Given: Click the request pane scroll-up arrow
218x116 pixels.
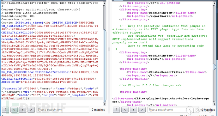Looking at the screenshot, I should (x=105, y=3).
